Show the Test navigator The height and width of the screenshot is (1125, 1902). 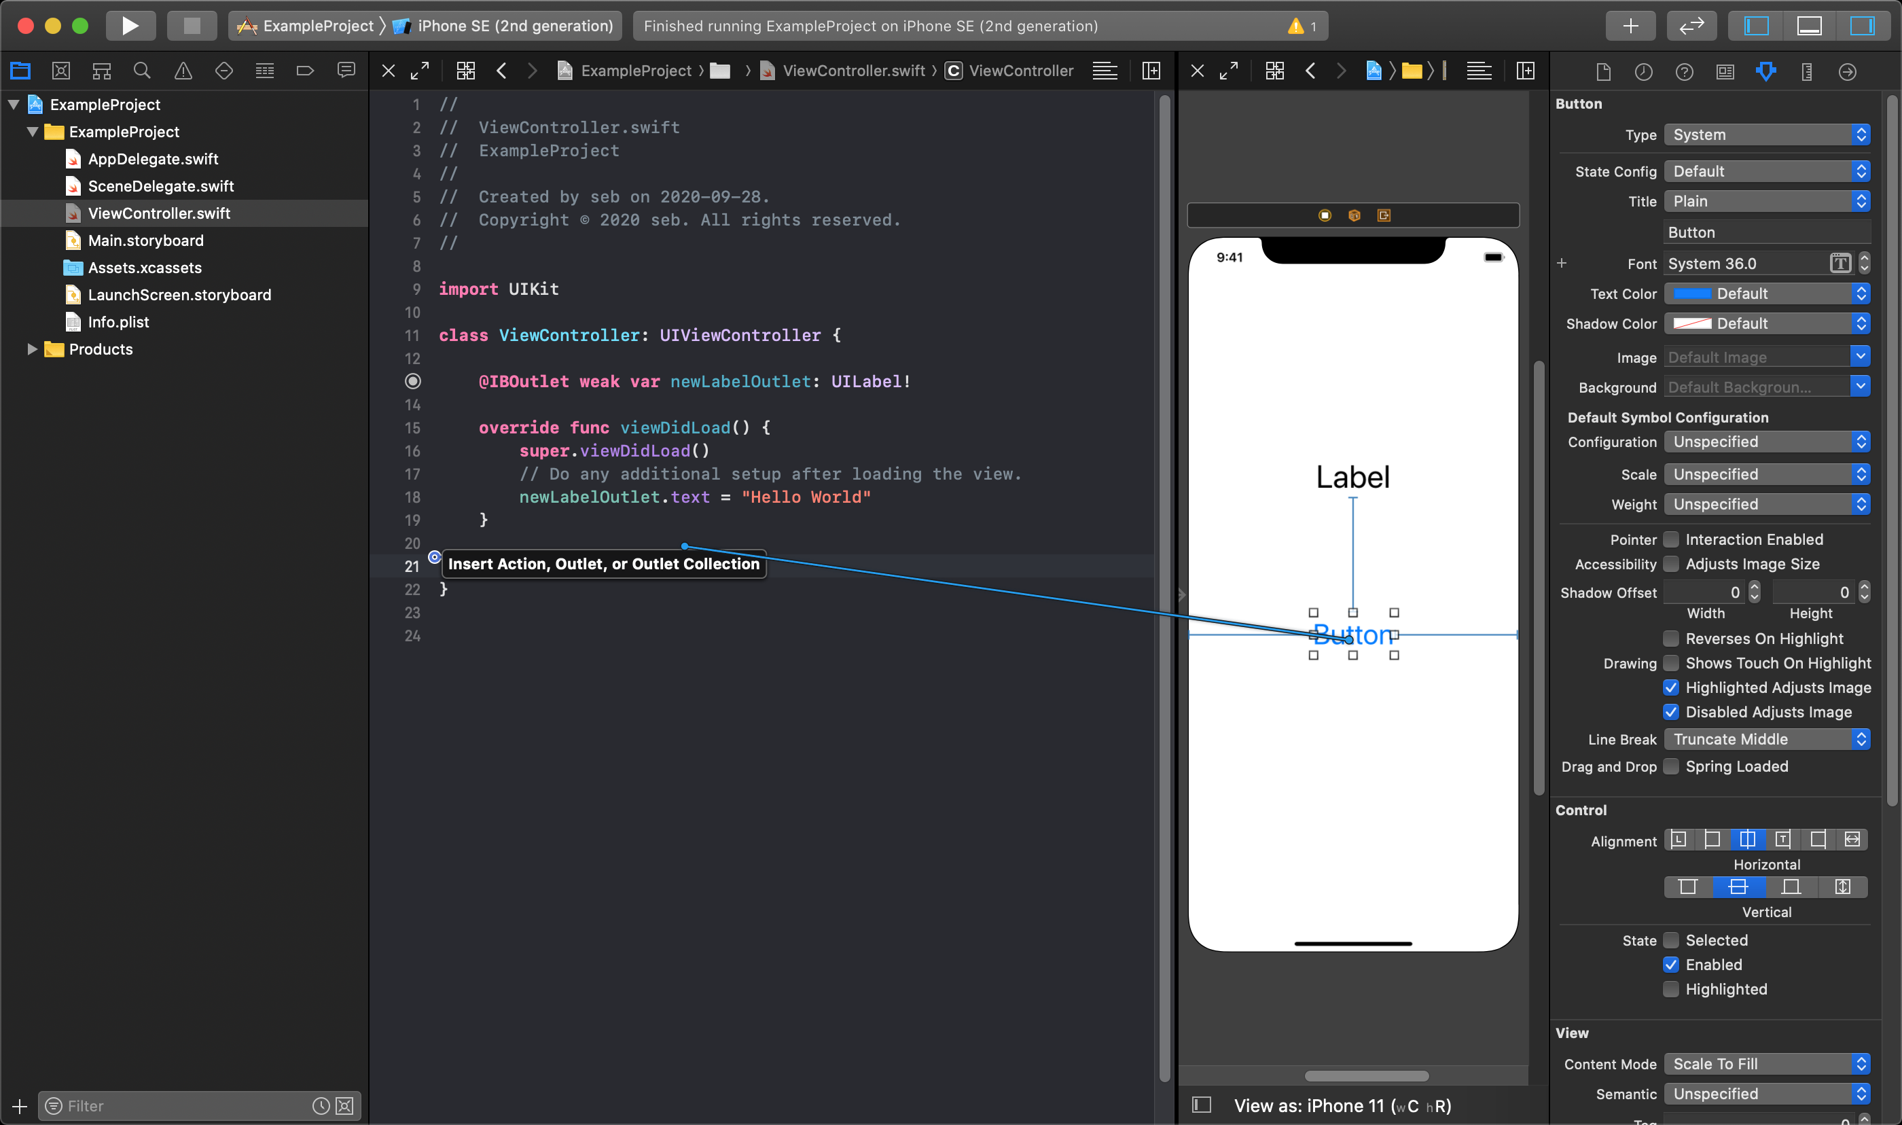[x=224, y=71]
